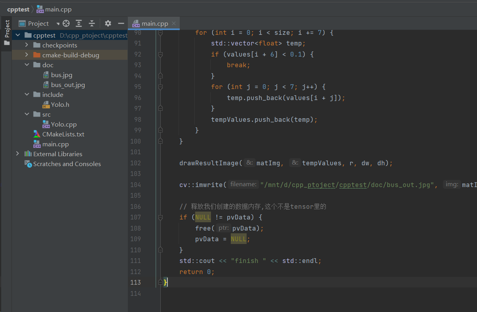Viewport: 477px width, 312px height.
Task: Expand the cmake-build-debug folder
Action: tap(27, 55)
